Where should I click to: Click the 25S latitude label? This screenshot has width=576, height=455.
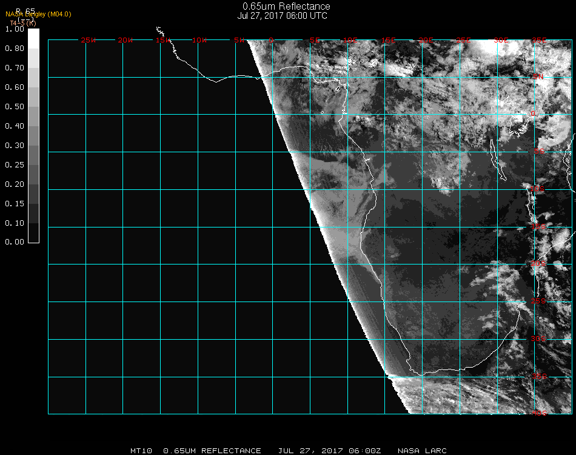point(538,301)
